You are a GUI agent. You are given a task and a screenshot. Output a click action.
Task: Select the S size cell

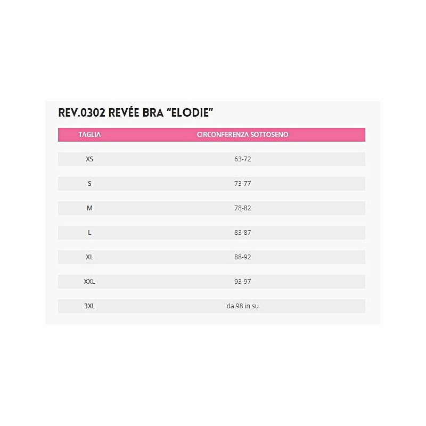(89, 184)
